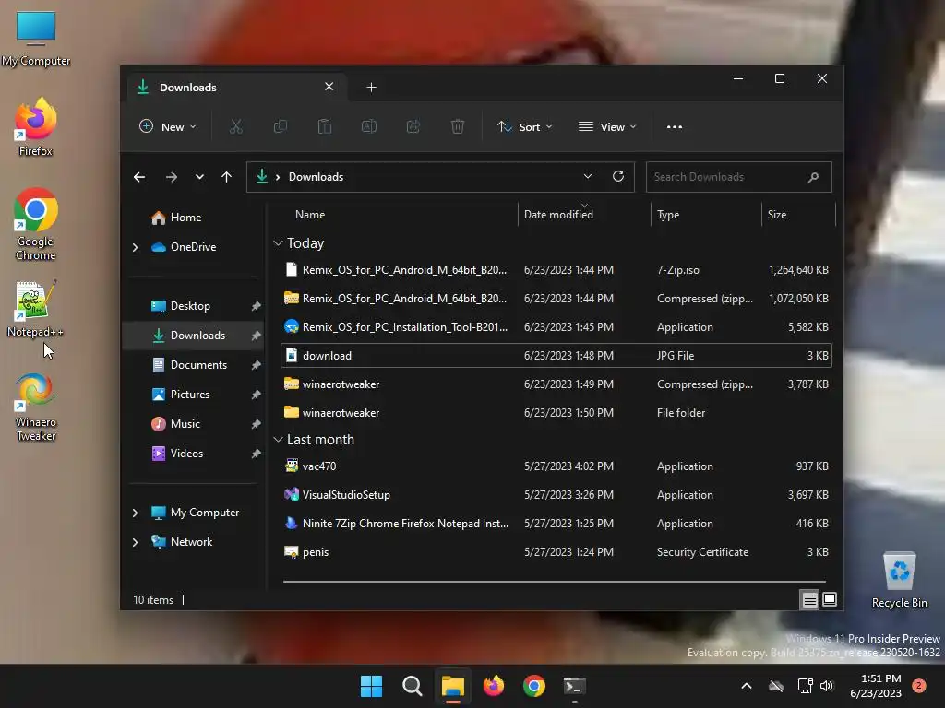Collapse the Last month group
This screenshot has width=945, height=708.
point(278,440)
